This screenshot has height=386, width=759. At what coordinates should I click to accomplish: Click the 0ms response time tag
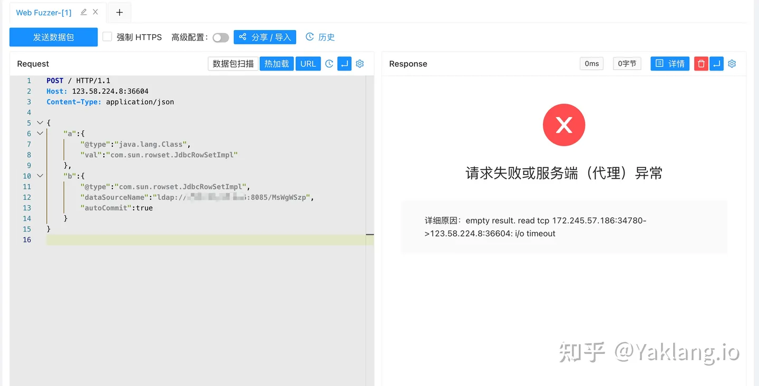(592, 64)
